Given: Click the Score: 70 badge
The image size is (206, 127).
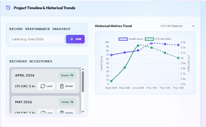Looking at the screenshot, I should pyautogui.click(x=67, y=75).
